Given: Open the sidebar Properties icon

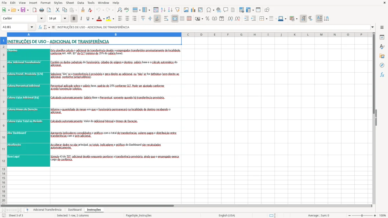Looking at the screenshot, I should point(382,37).
